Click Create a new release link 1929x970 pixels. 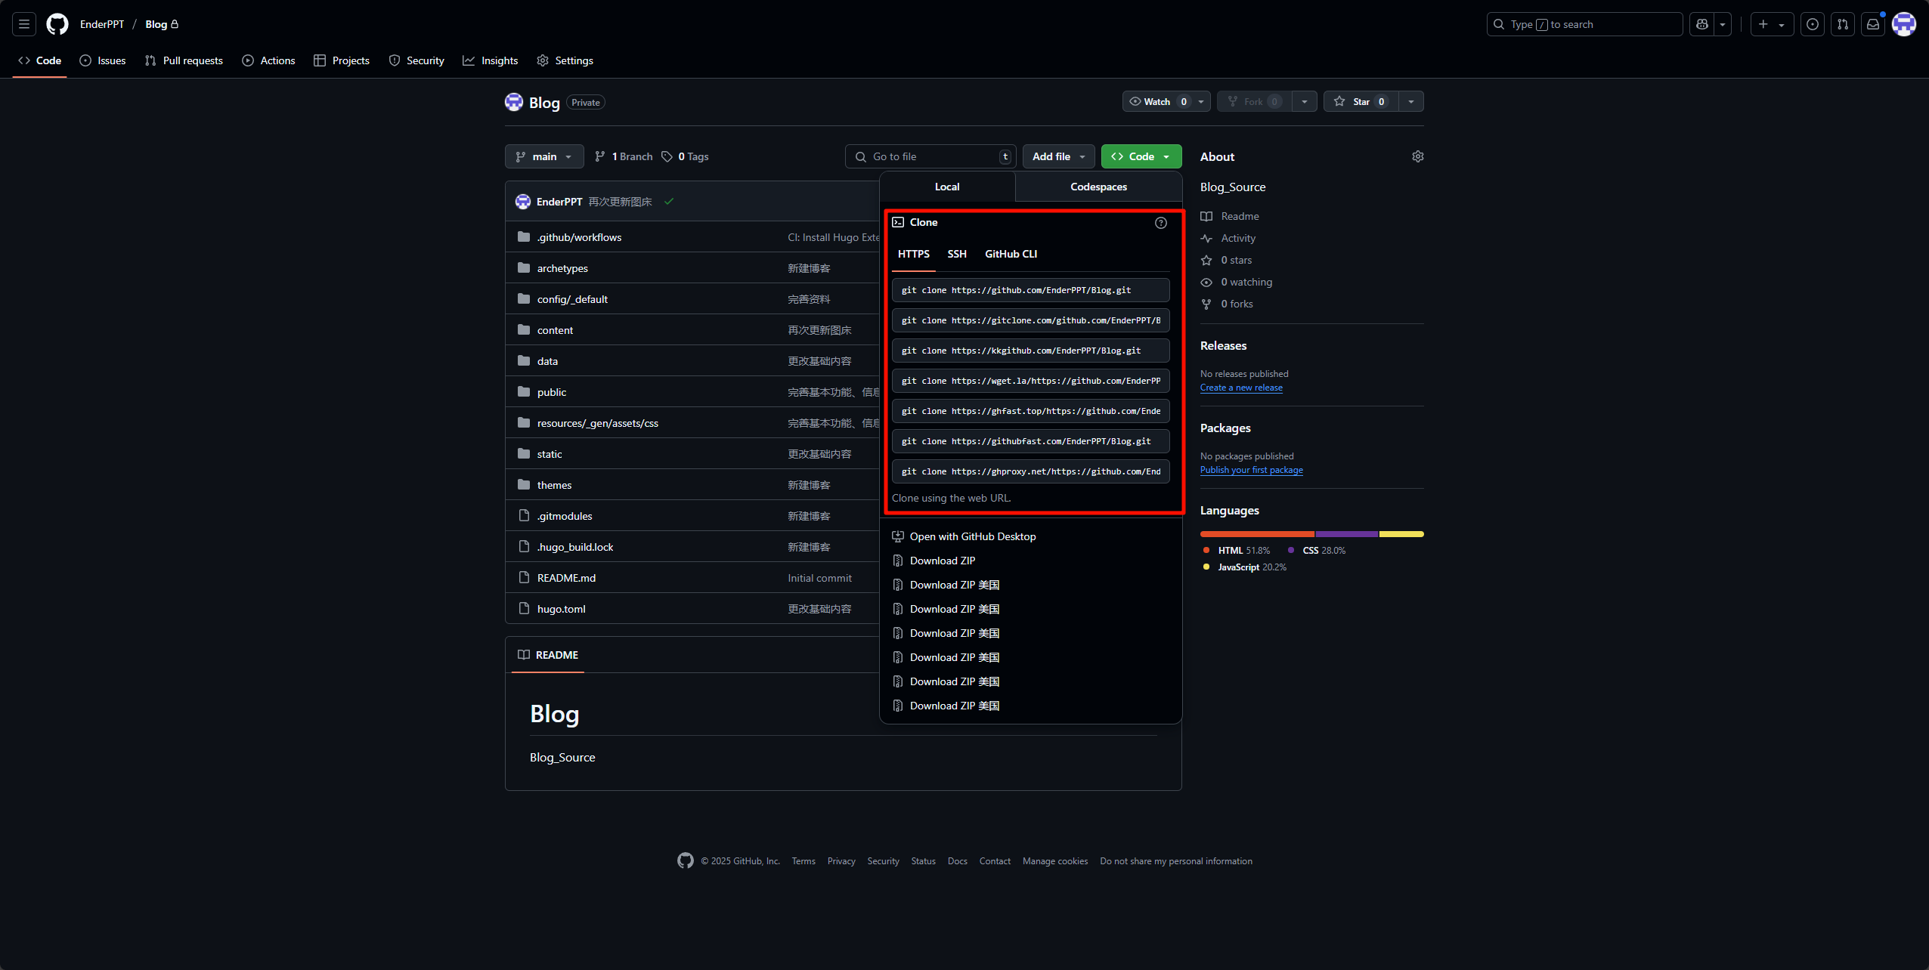tap(1241, 388)
